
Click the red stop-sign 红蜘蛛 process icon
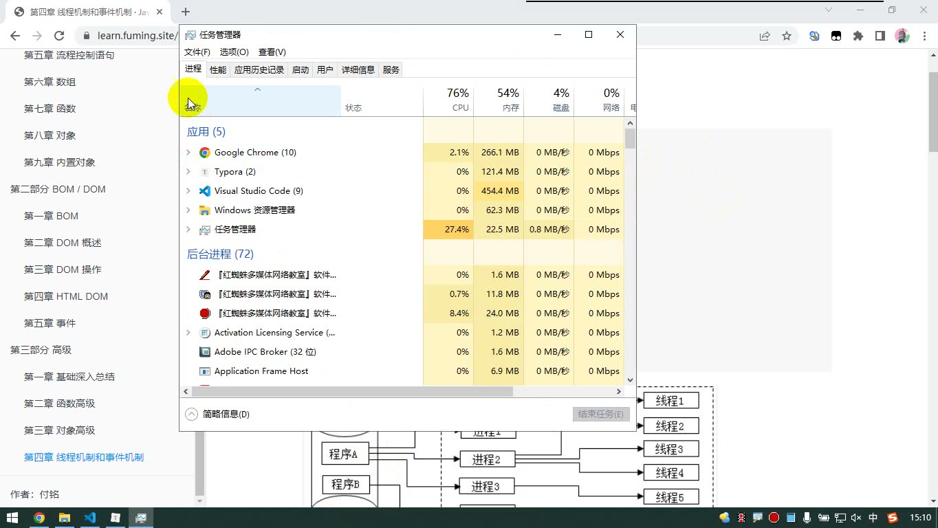pos(205,313)
